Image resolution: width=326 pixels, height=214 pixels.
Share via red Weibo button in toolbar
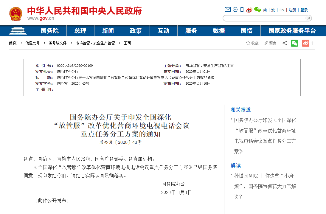click(x=305, y=43)
